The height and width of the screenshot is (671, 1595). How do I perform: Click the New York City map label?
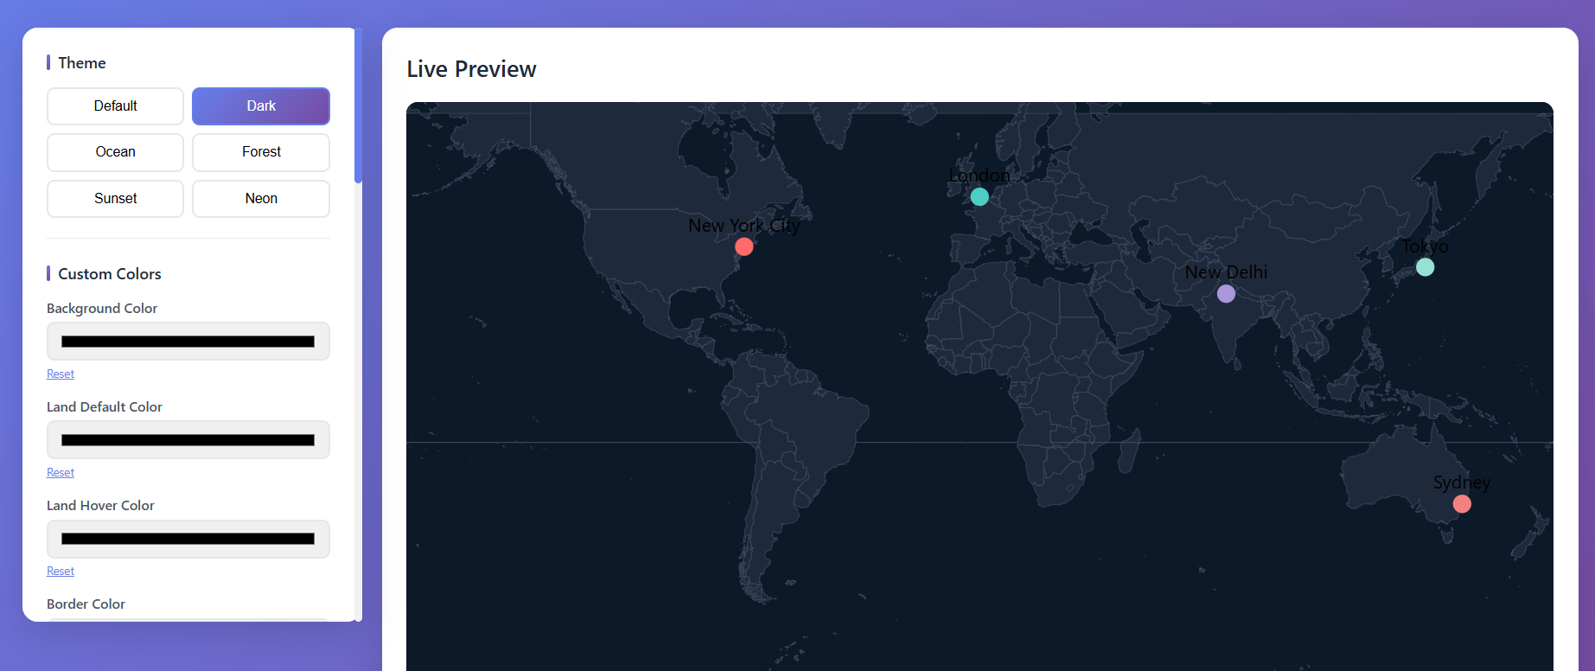[x=744, y=226]
